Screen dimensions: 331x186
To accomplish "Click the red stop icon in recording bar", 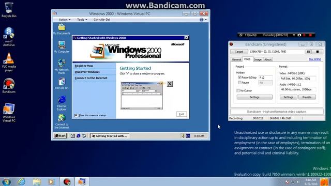I will [x=310, y=35].
